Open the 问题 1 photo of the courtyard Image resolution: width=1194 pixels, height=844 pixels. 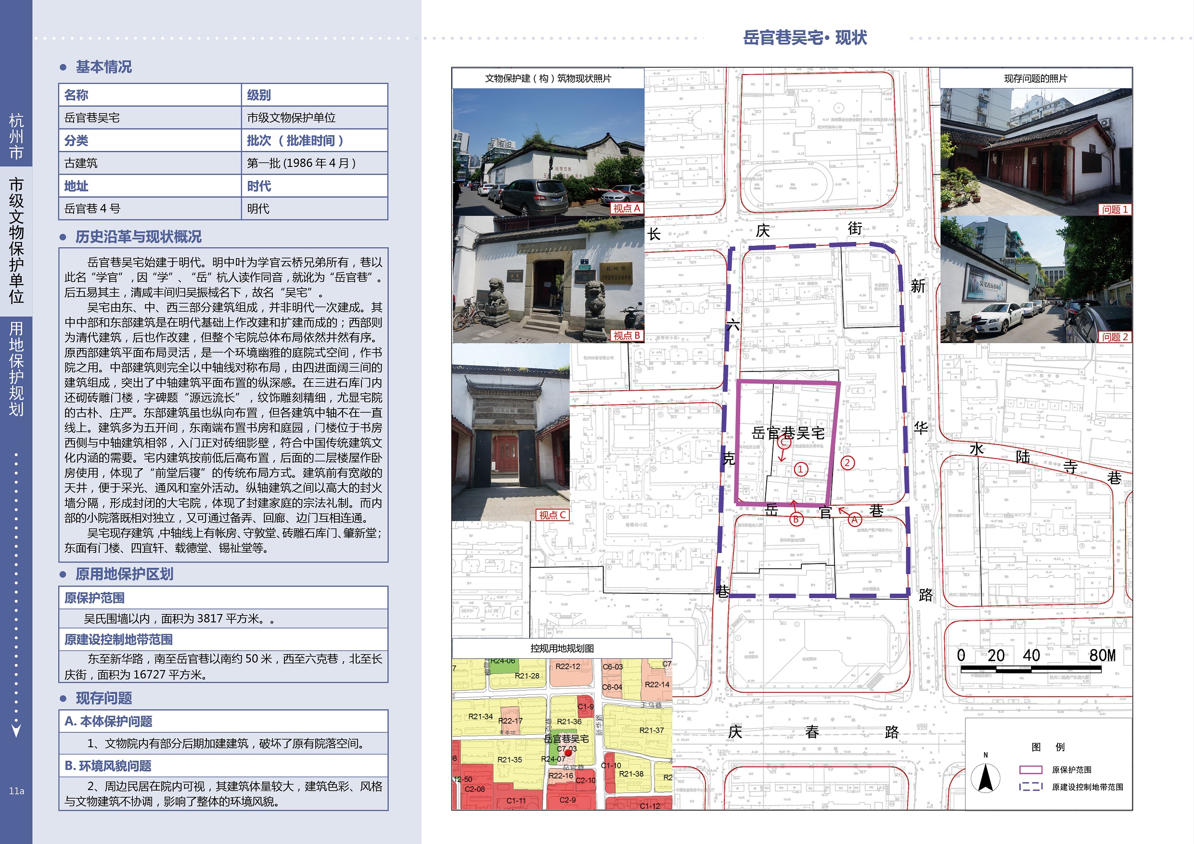[x=1036, y=152]
